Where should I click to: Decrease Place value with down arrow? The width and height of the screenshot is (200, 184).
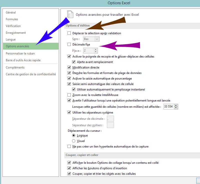[96, 52]
